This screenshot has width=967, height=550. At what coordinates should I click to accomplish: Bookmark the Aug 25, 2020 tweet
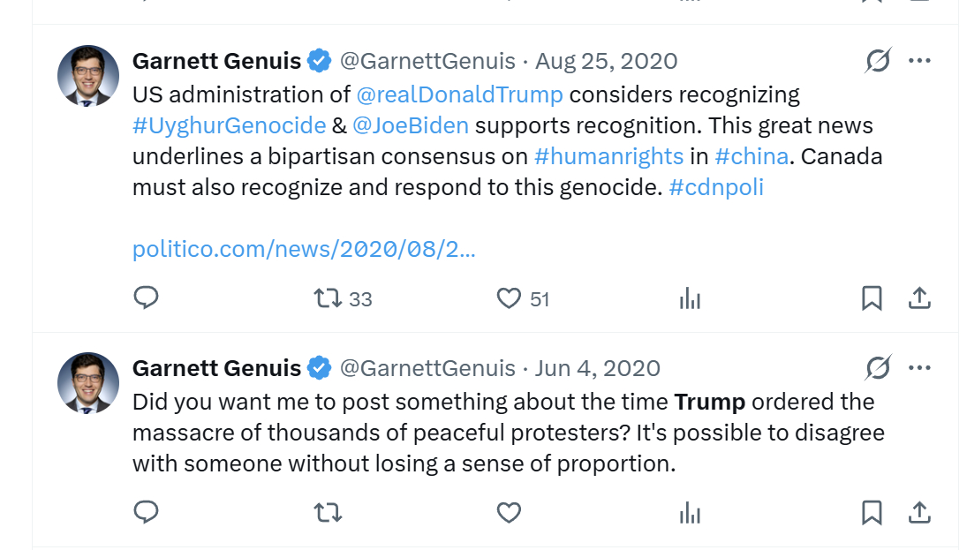coord(872,298)
